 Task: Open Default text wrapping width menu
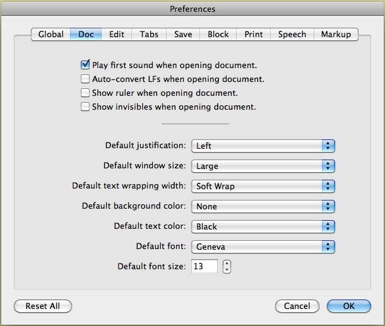pyautogui.click(x=262, y=186)
